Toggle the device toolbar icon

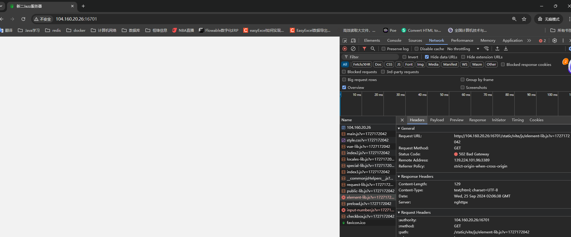353,41
